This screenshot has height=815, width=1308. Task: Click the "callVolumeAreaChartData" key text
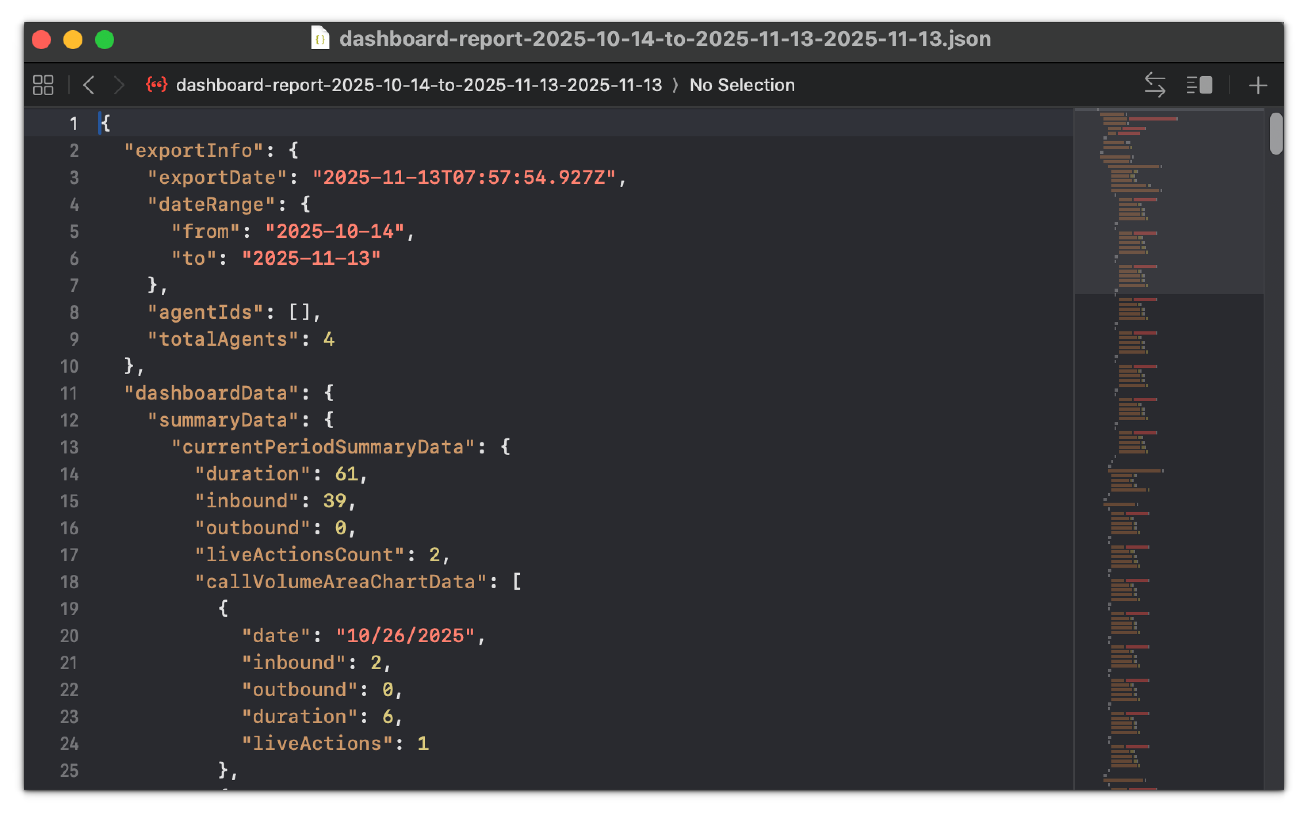click(340, 582)
